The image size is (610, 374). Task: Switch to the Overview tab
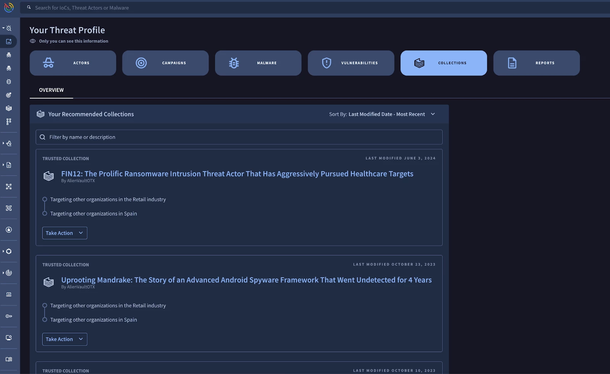pyautogui.click(x=51, y=90)
